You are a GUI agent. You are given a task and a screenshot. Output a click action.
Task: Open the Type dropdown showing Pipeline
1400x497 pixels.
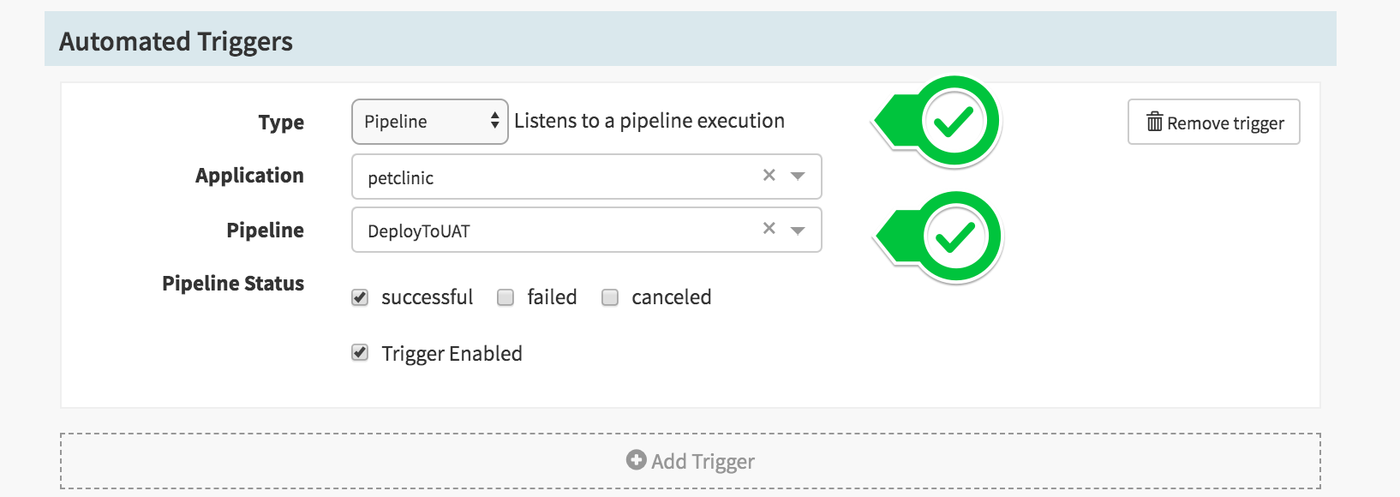pos(424,122)
